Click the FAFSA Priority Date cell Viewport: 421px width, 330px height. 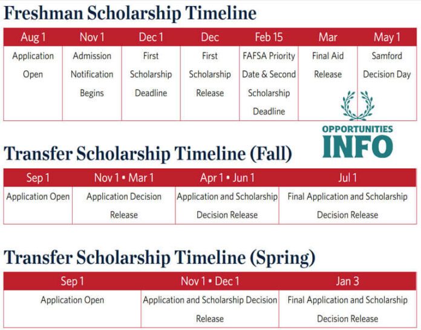tap(269, 84)
